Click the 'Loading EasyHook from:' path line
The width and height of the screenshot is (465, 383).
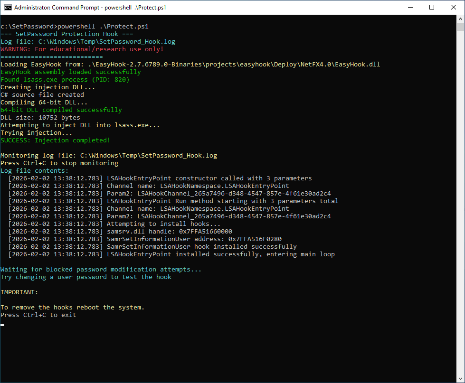[x=190, y=64]
